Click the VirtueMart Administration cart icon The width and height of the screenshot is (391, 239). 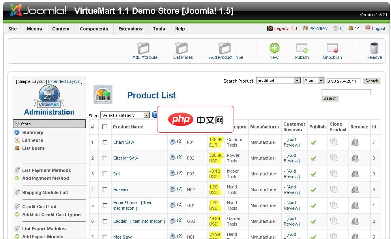click(x=48, y=96)
